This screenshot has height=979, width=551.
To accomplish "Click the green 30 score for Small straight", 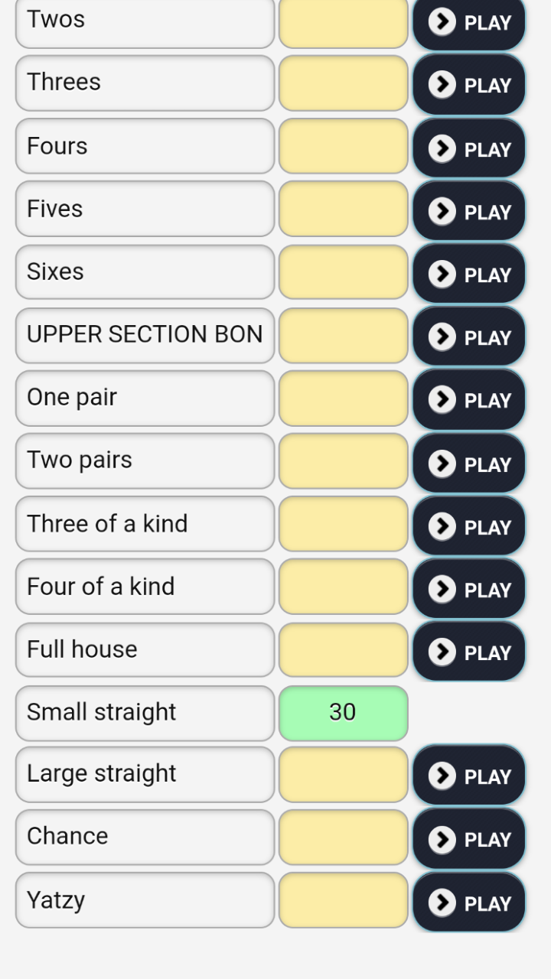I will 343,712.
